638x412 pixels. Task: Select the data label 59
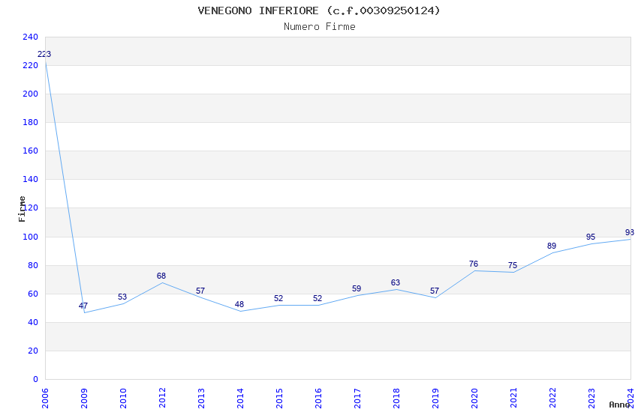point(357,288)
